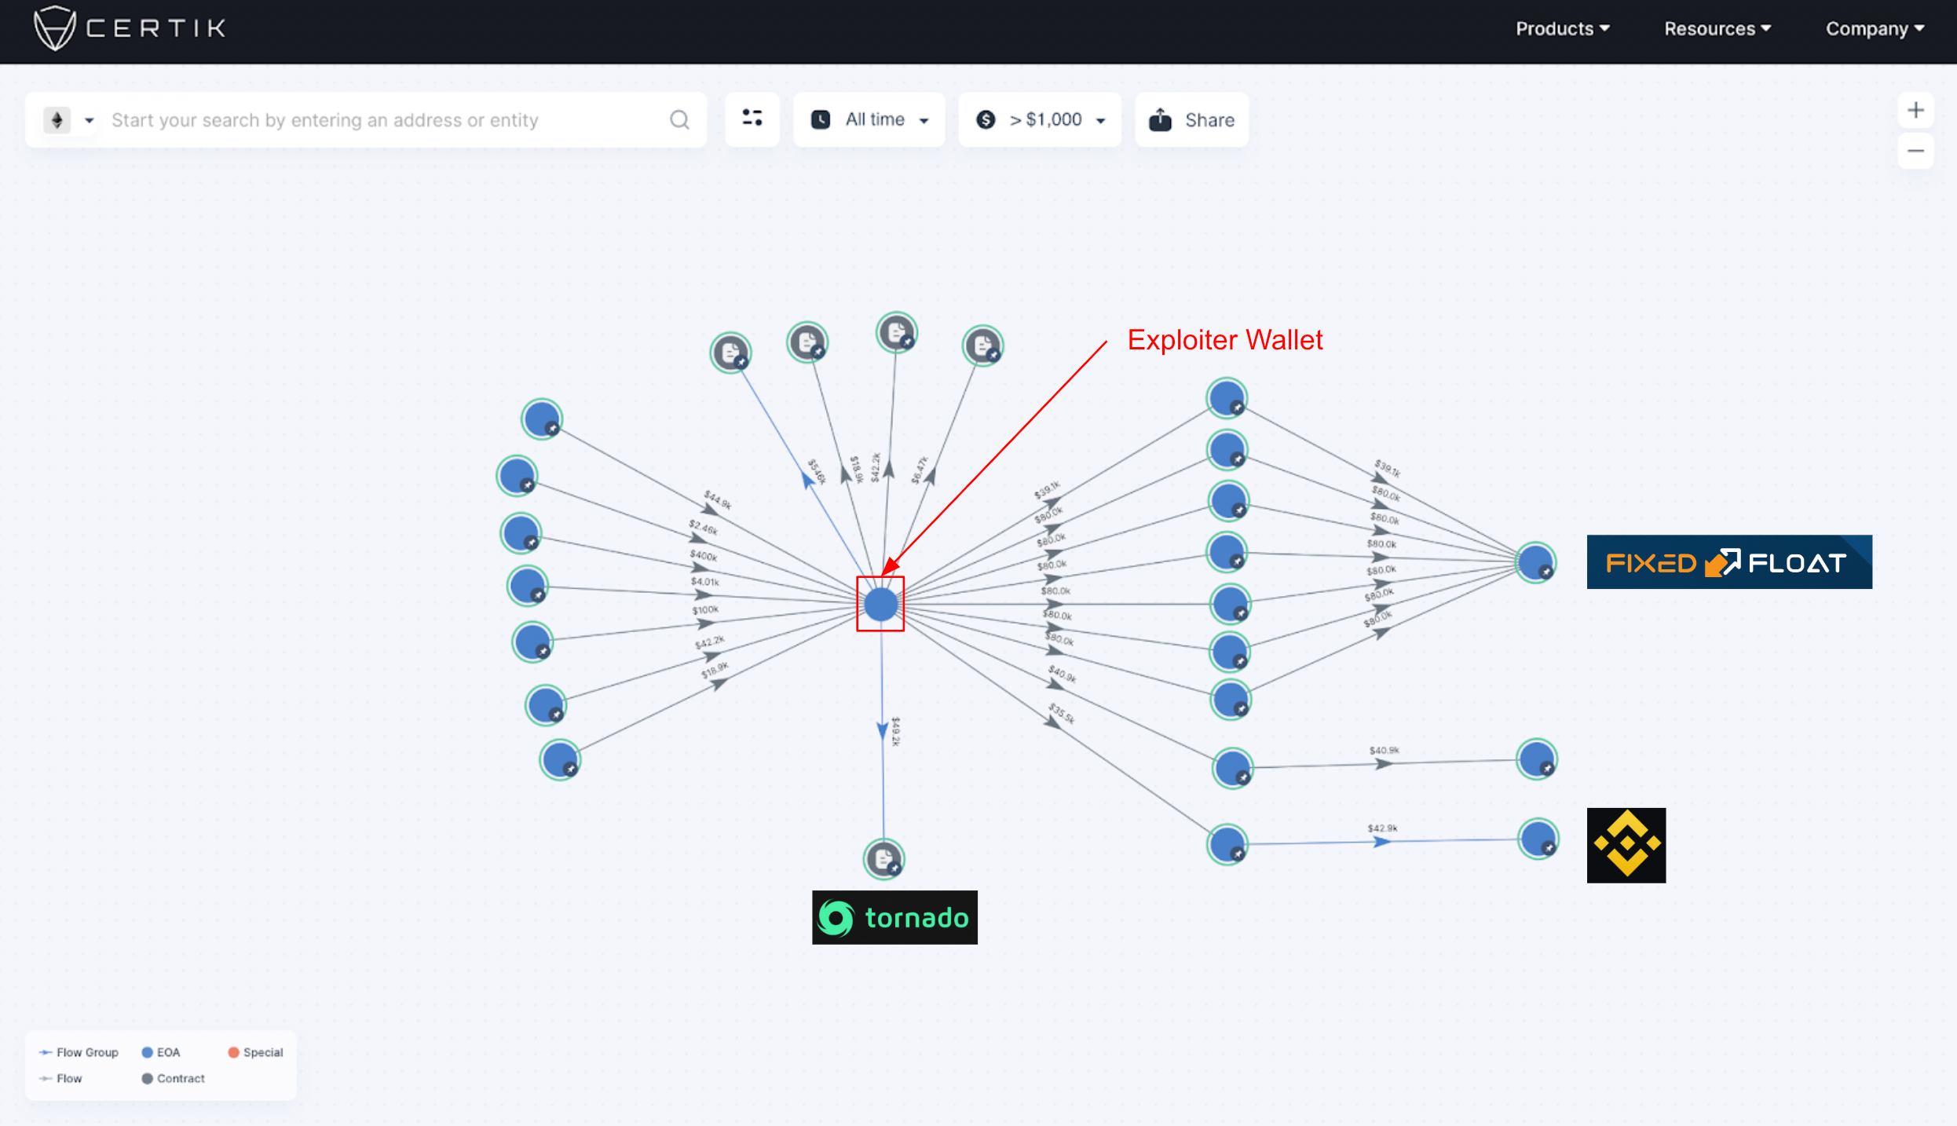
Task: Expand the All time range dropdown
Action: (869, 119)
